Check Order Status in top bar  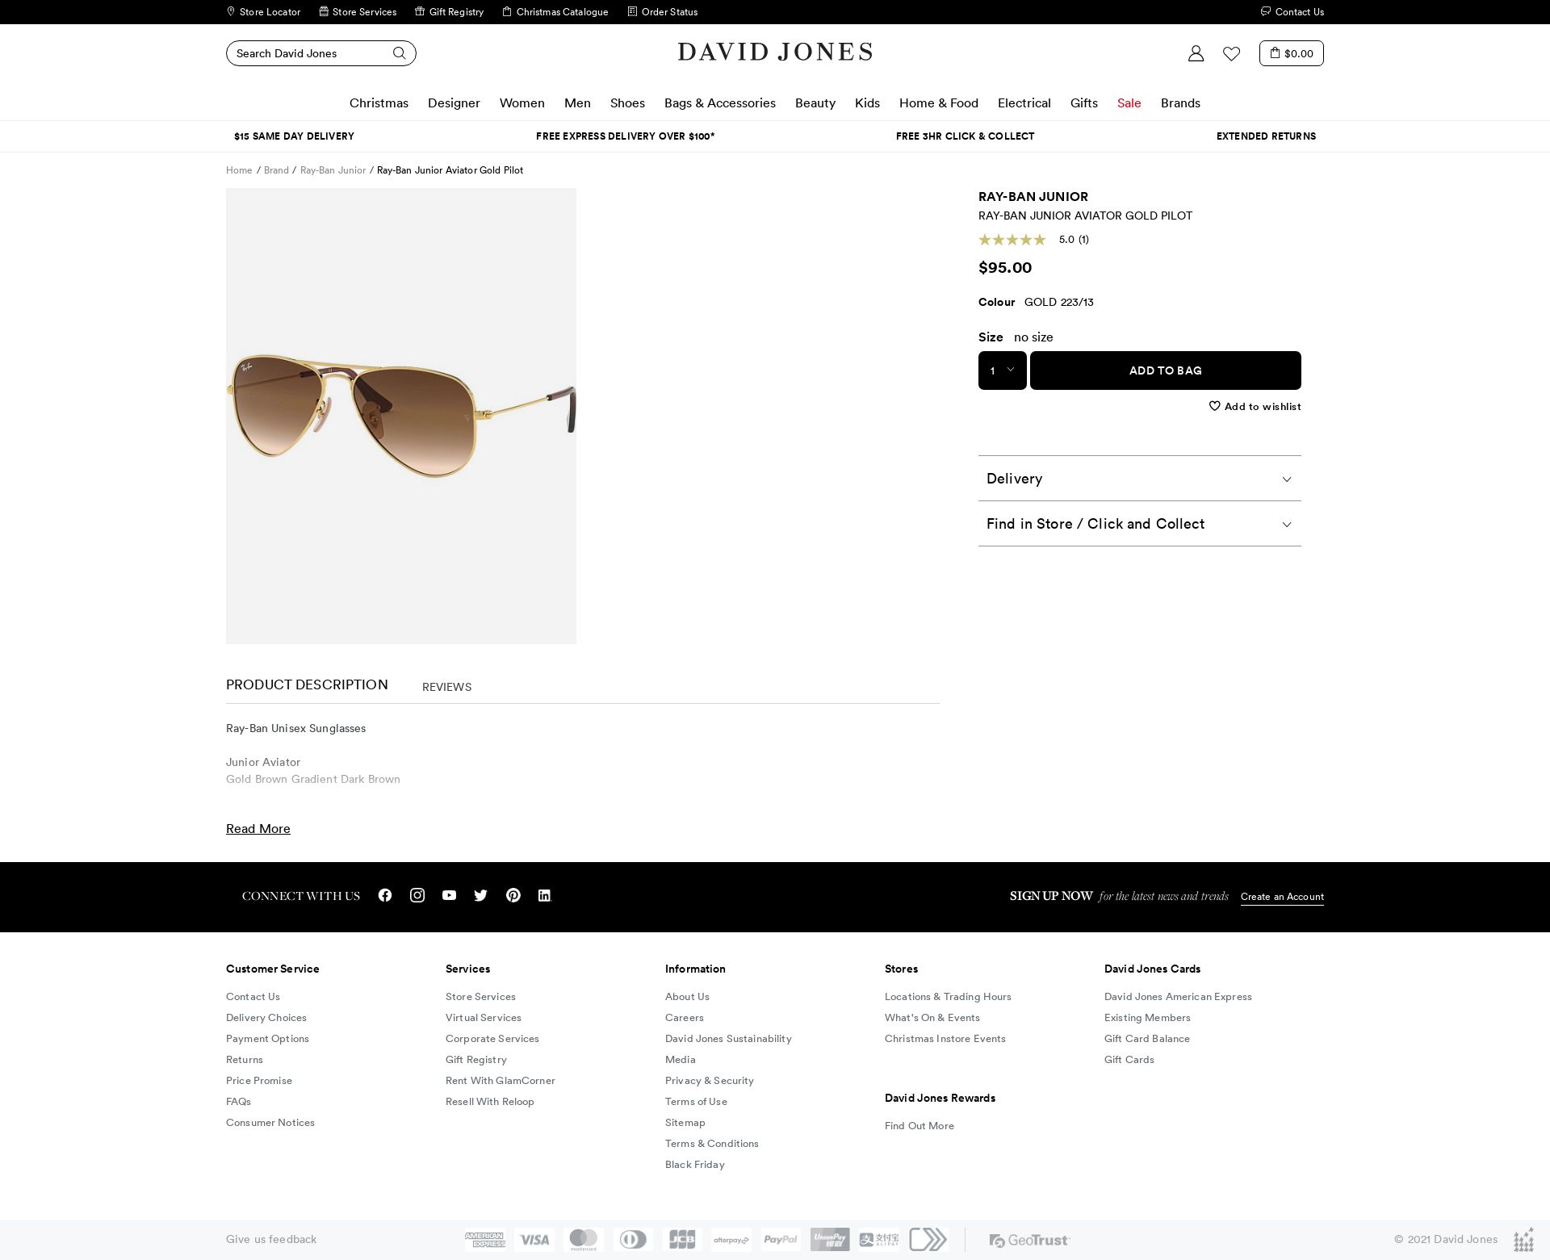click(662, 11)
